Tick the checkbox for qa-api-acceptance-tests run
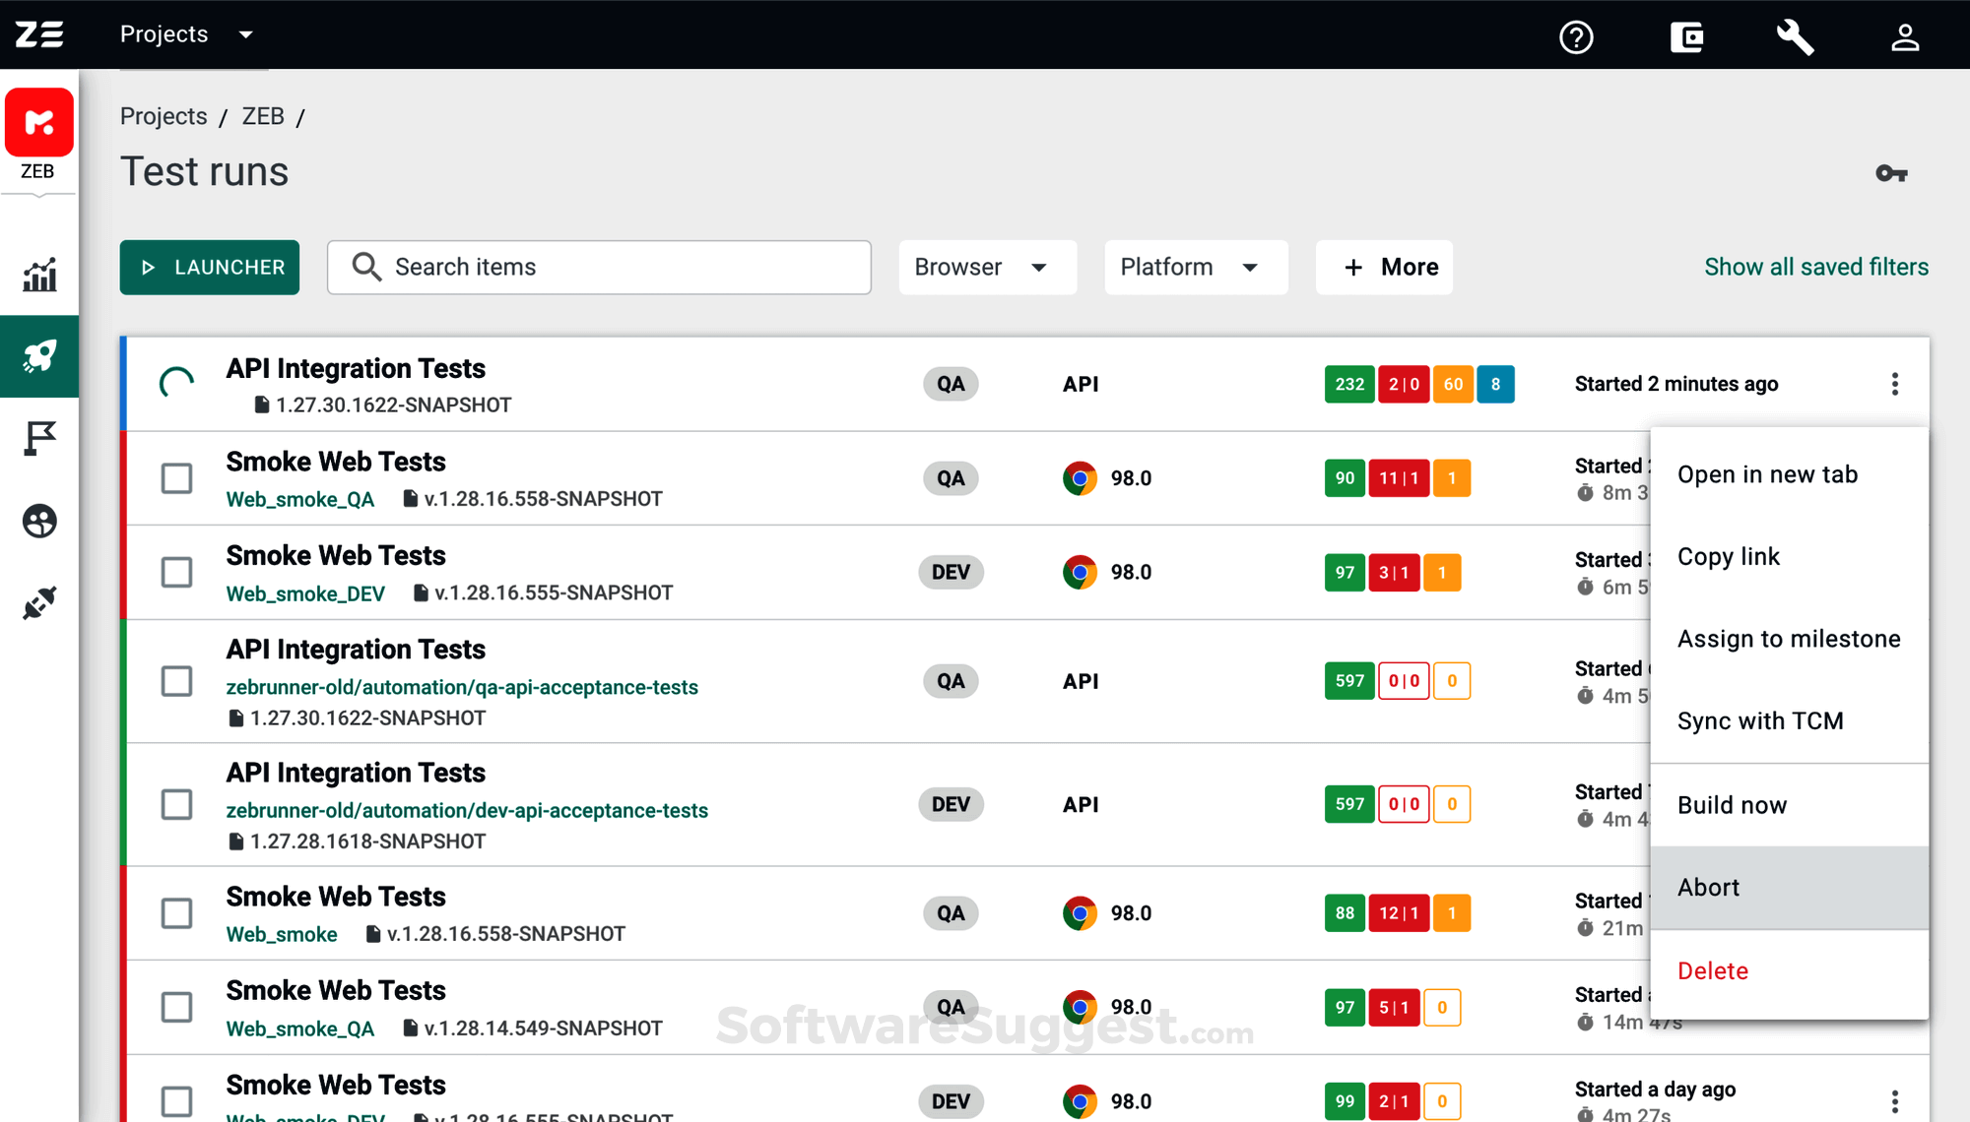 (x=176, y=680)
